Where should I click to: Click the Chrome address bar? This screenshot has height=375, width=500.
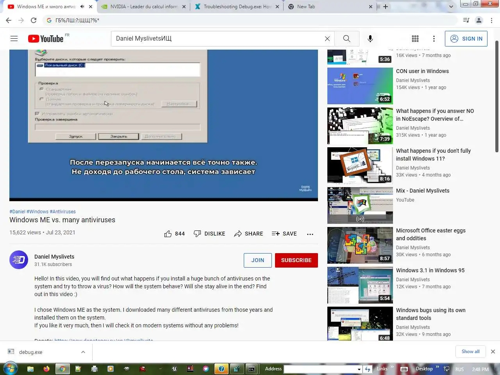250,20
